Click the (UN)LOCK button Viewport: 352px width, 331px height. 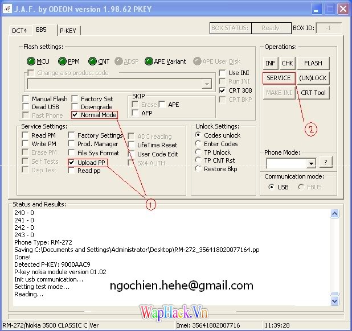313,78
